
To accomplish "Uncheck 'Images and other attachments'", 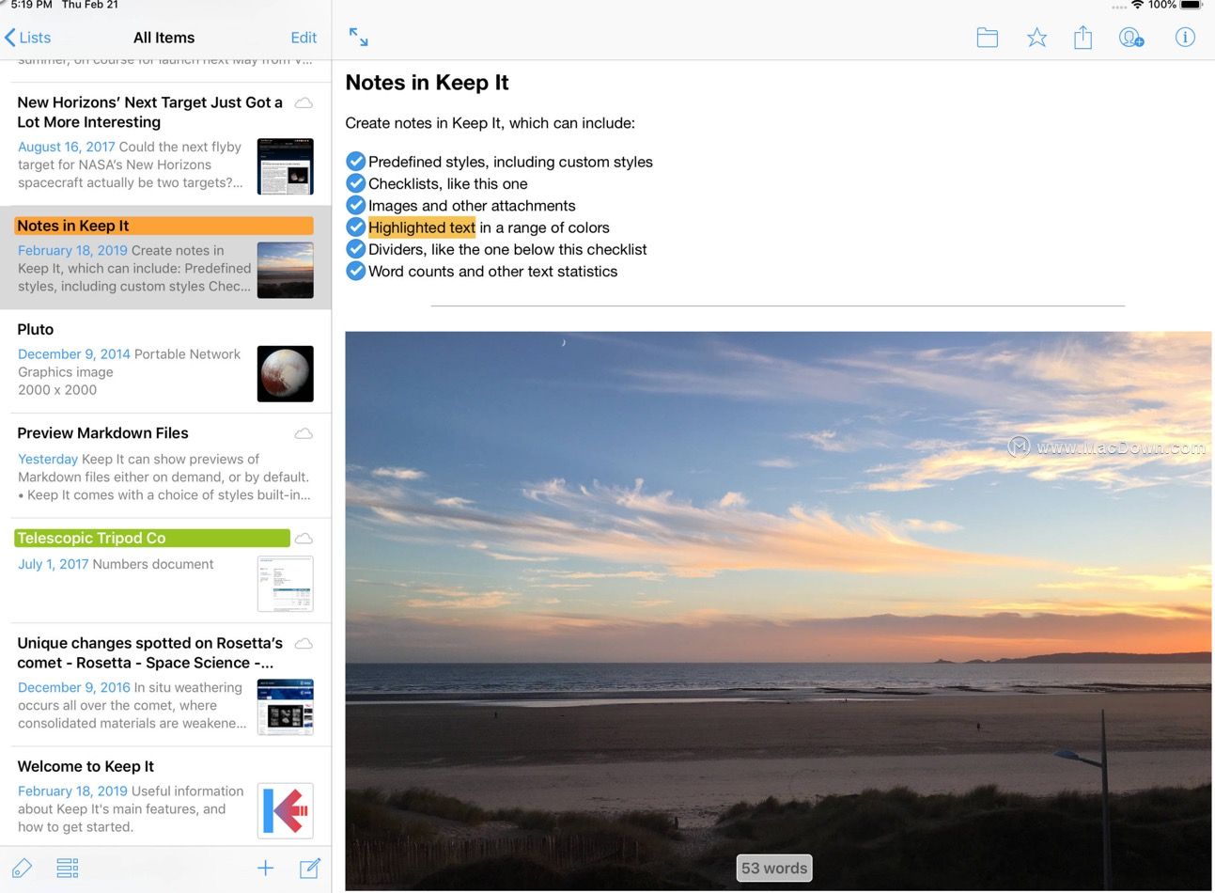I will [x=355, y=205].
